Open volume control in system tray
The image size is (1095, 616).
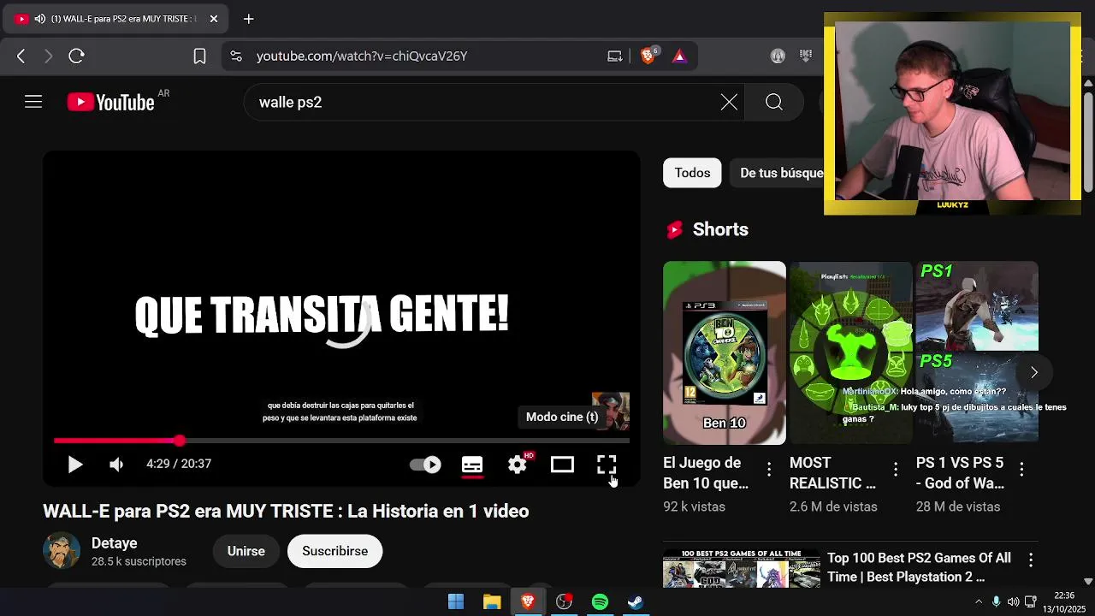click(1013, 601)
